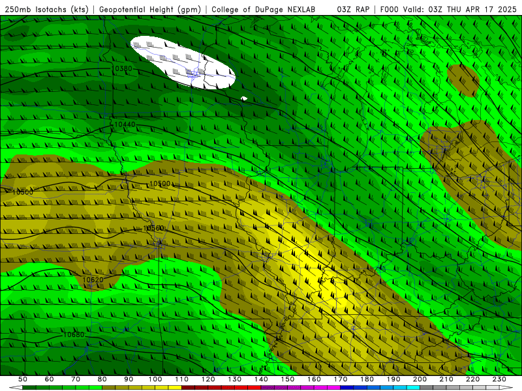Select the 'College of DuPage NEXLAB' header text
Viewport: 522px width, 391px height.
[263, 9]
